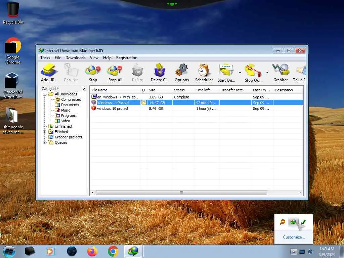Sort by the Q column header

(144, 90)
